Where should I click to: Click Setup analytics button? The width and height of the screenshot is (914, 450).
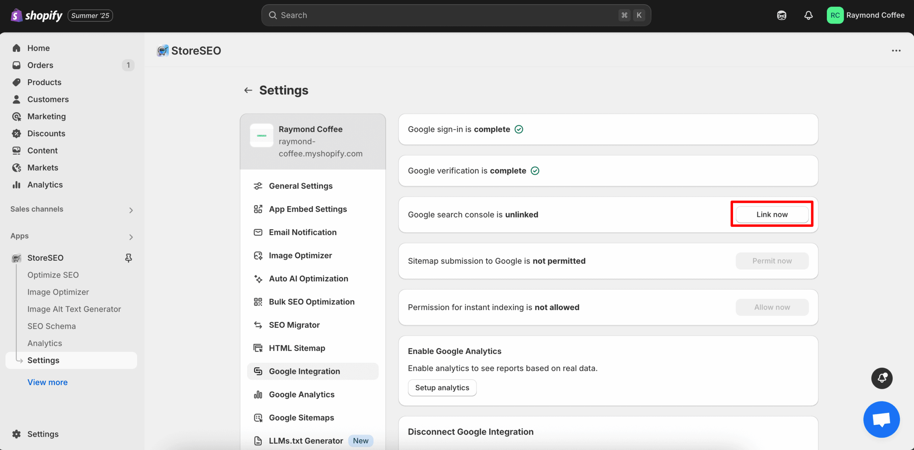click(442, 388)
